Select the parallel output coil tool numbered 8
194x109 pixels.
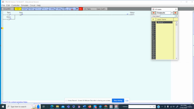click(45, 9)
